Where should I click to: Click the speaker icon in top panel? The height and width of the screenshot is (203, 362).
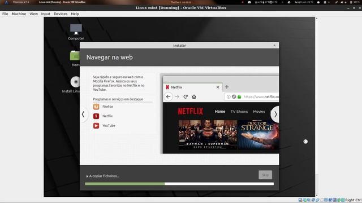click(342, 2)
